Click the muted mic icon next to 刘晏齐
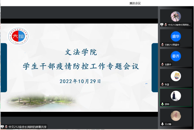The width and height of the screenshot is (194, 130). coord(162,64)
